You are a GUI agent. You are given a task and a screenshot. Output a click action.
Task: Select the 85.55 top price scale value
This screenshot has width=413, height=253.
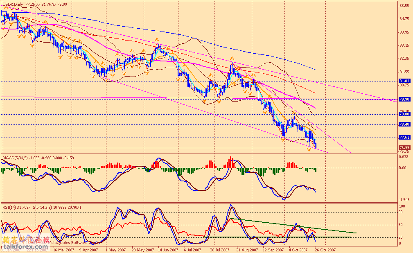tap(404, 5)
